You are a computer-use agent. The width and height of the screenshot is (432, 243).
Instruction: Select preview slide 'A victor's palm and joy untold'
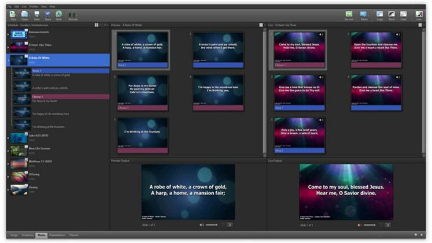pyautogui.click(x=218, y=50)
